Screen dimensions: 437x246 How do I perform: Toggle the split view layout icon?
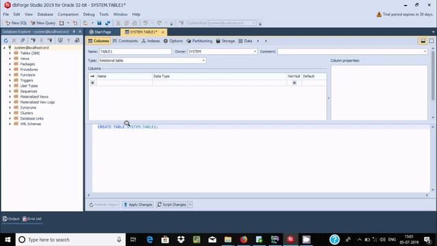point(423,41)
